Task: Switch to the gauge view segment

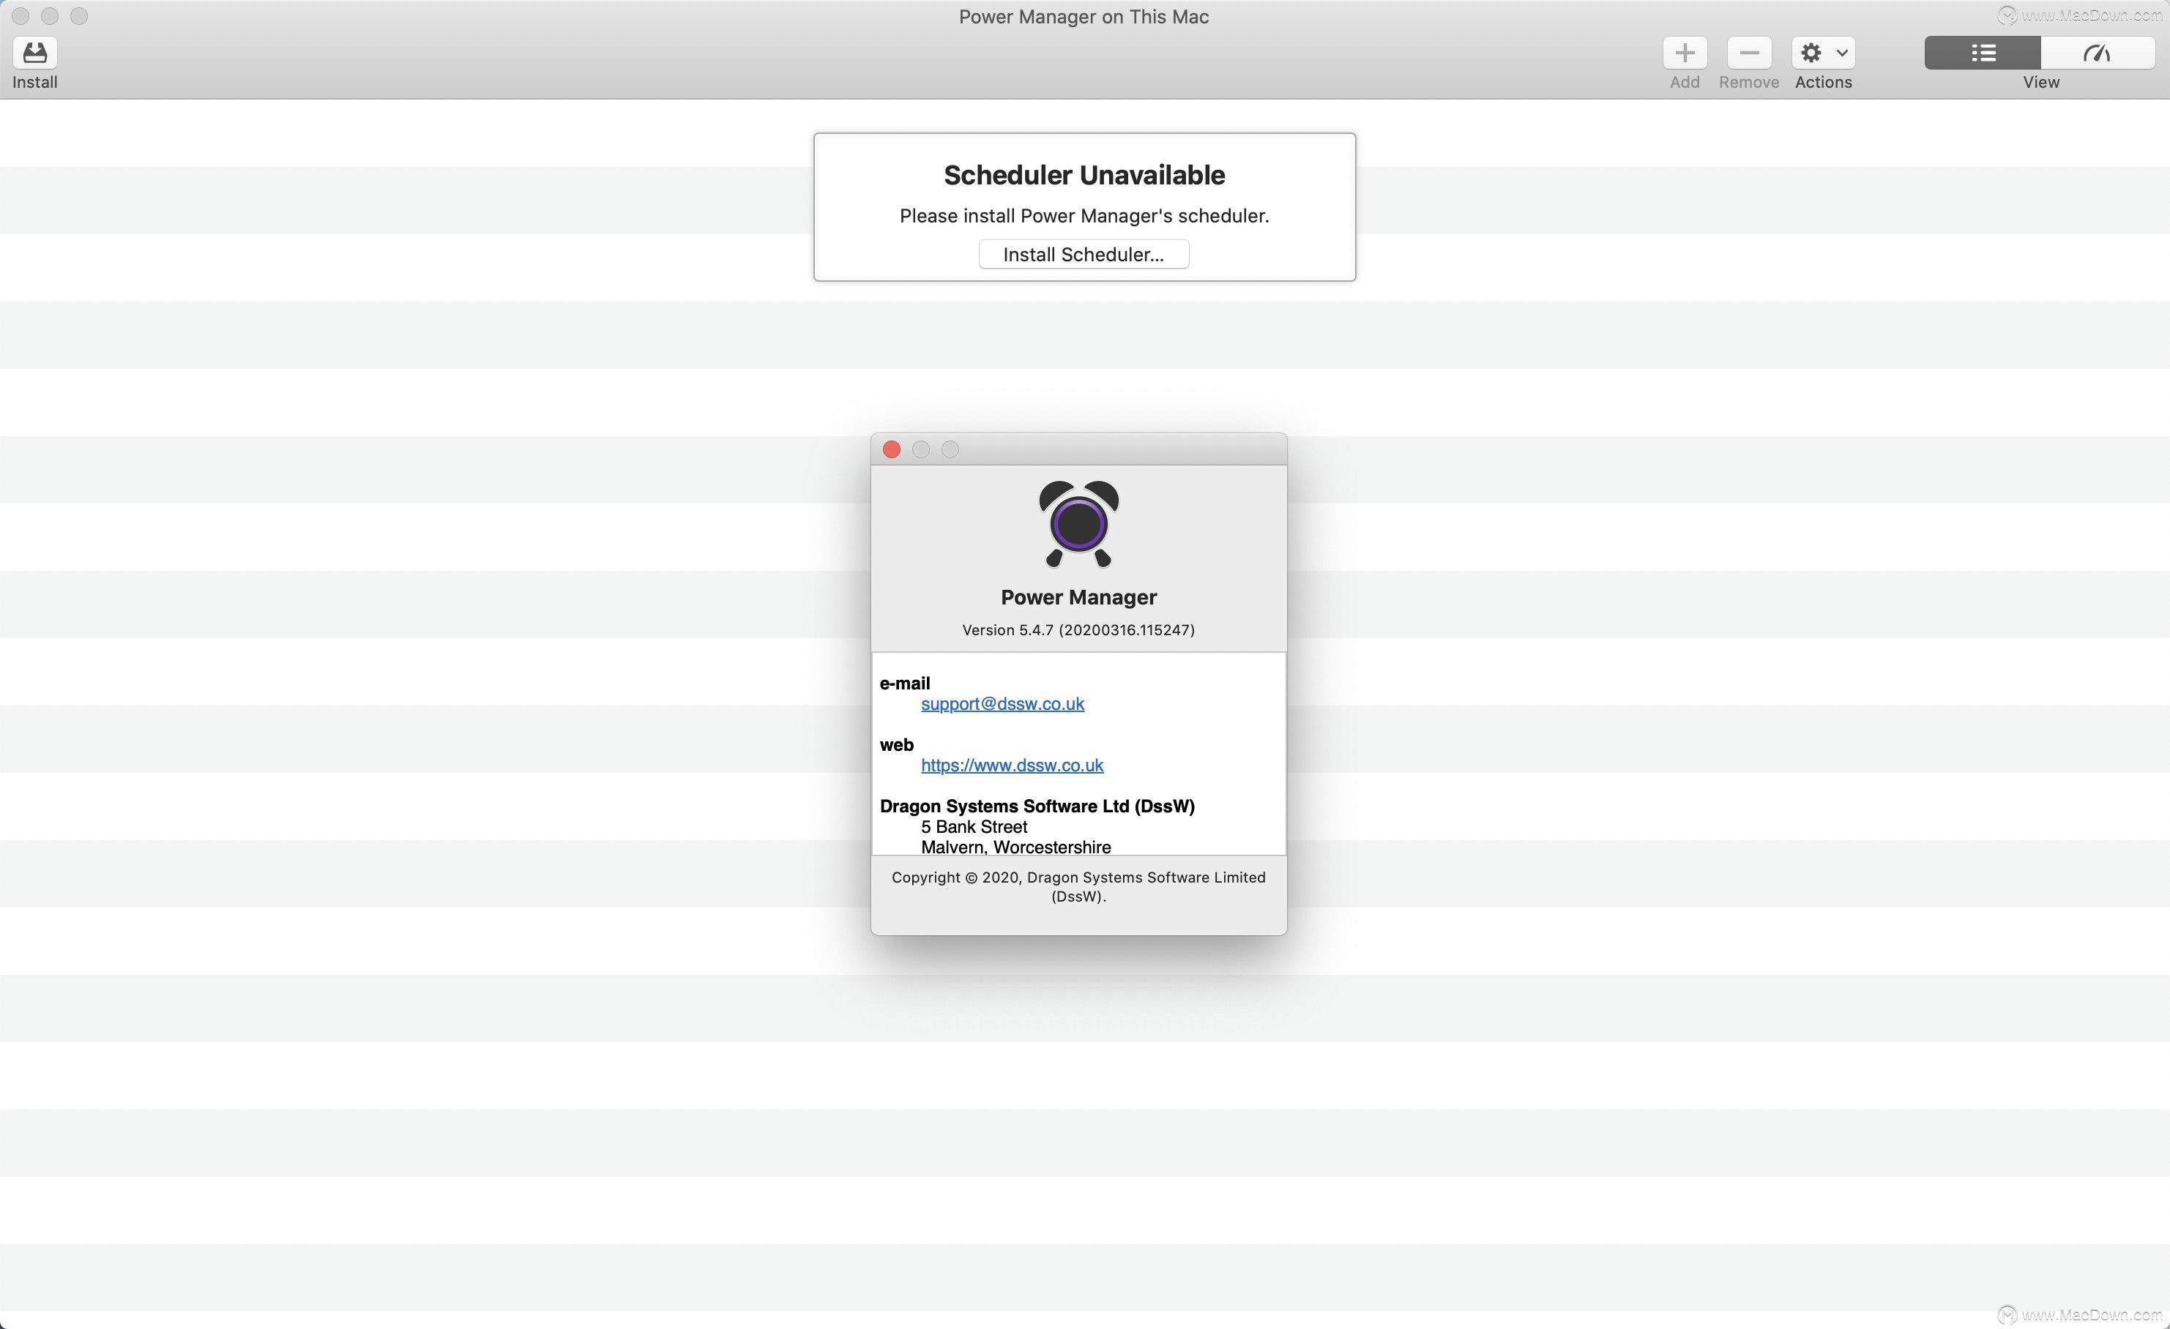Action: 2098,53
